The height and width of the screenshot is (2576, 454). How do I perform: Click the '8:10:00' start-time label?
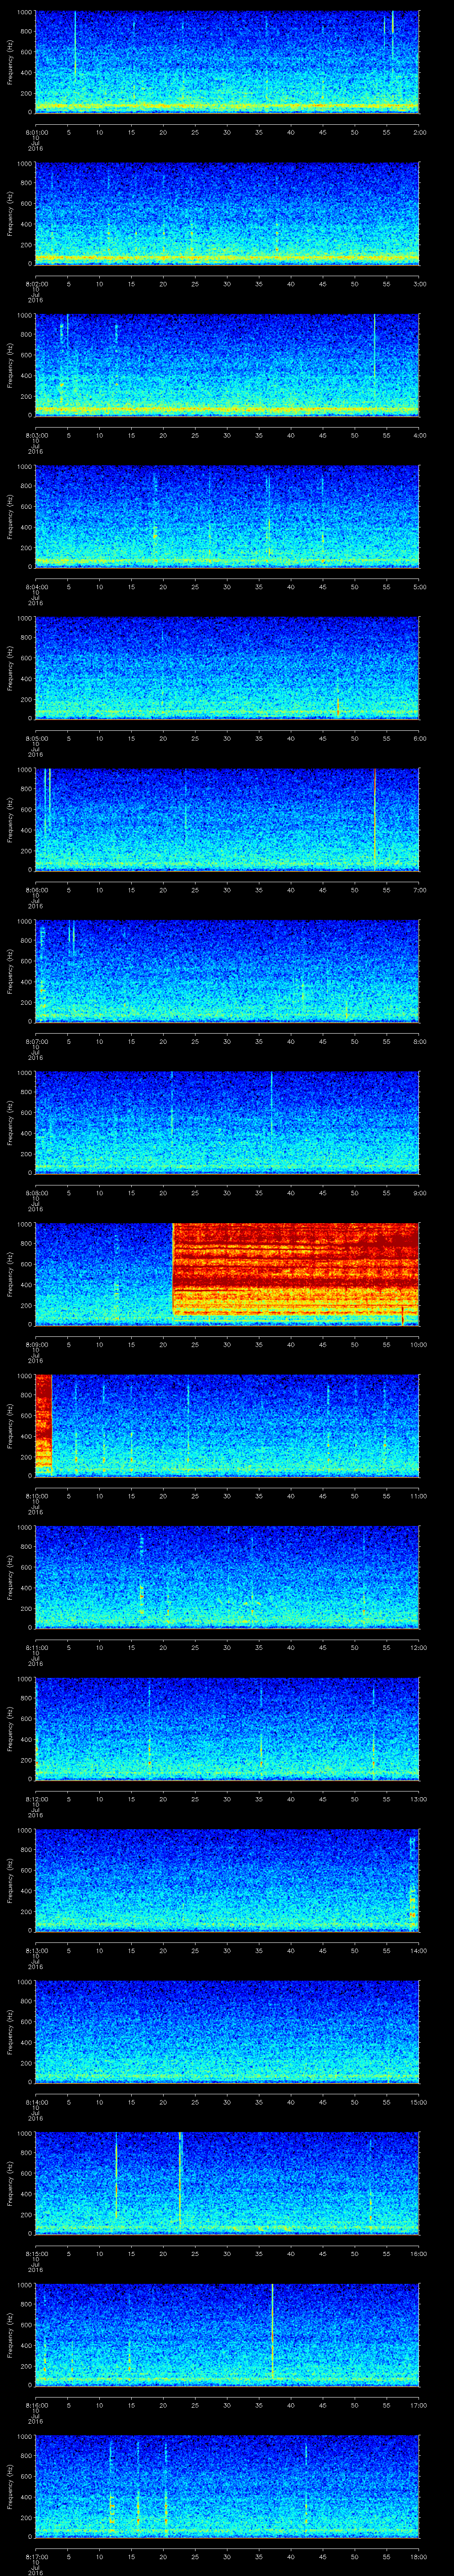(x=36, y=1495)
